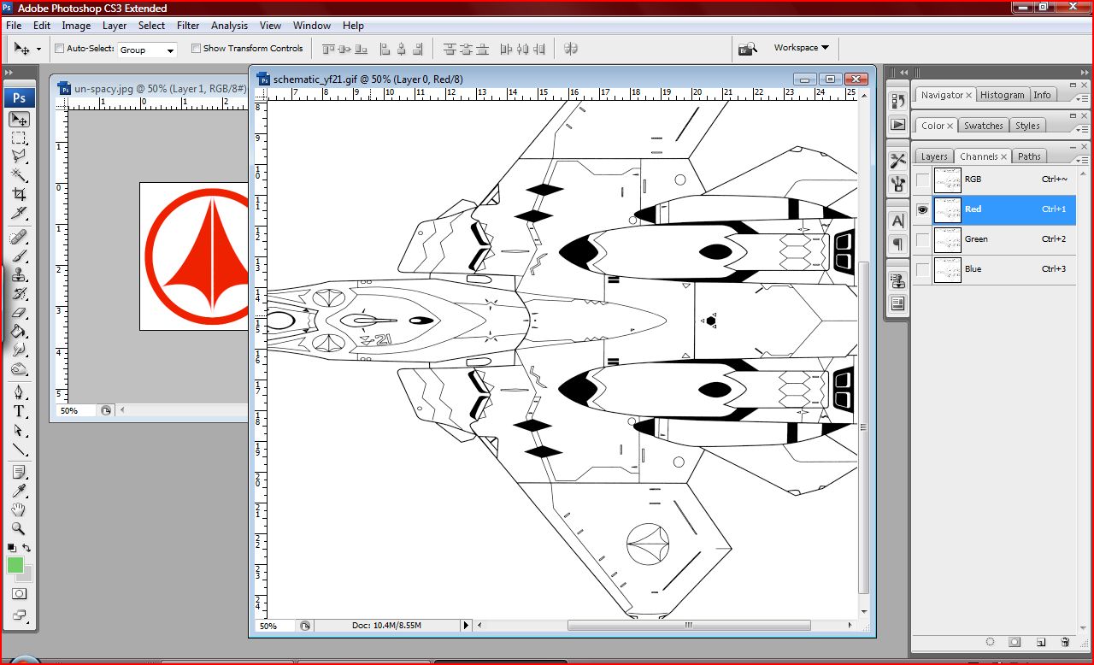This screenshot has height=665, width=1094.
Task: Select the Clone Stamp tool
Action: point(19,274)
